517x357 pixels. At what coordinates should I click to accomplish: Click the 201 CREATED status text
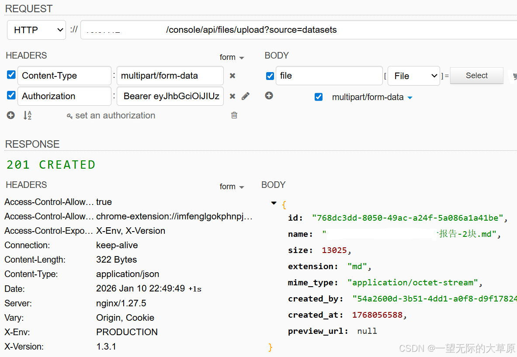51,164
